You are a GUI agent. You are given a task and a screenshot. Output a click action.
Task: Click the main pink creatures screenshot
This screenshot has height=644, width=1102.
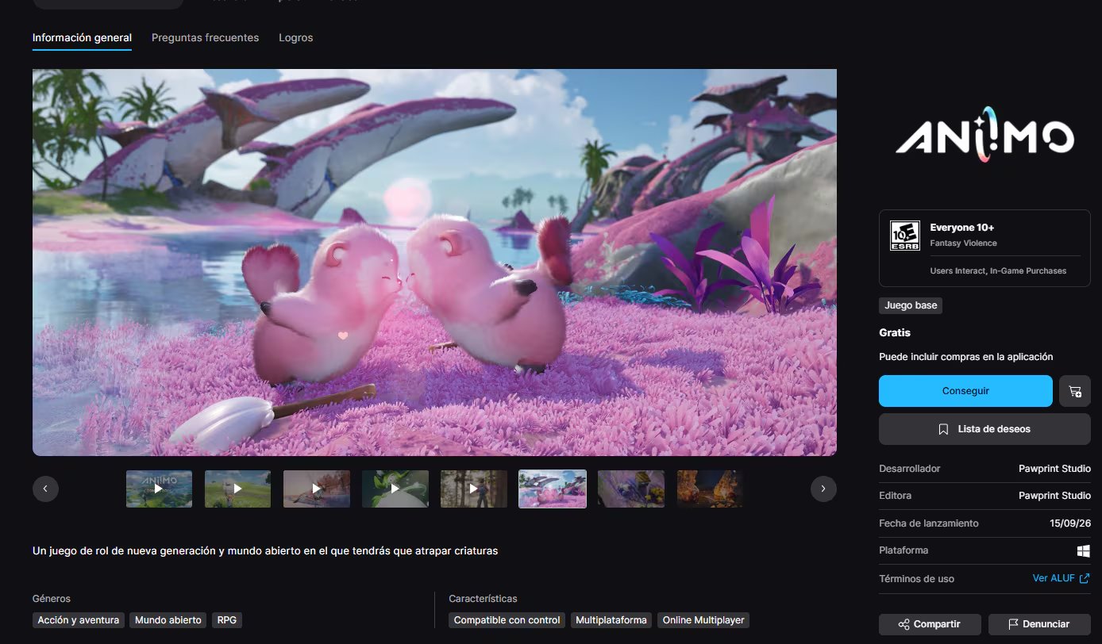pos(434,263)
